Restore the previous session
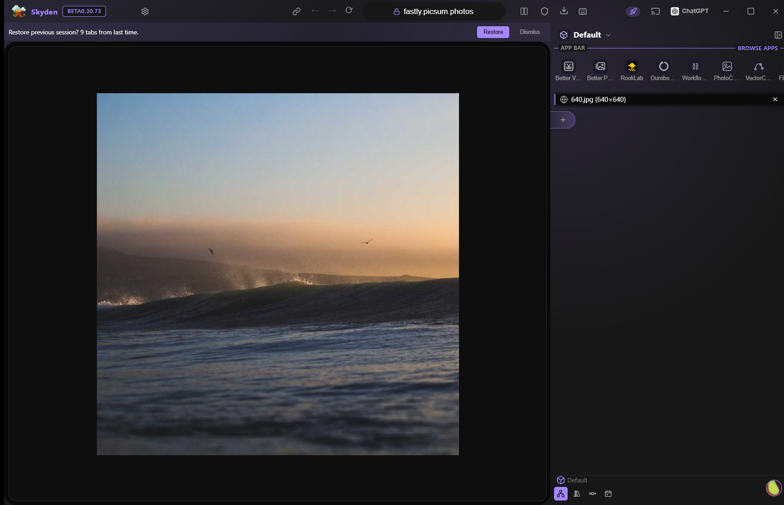Viewport: 784px width, 505px height. [493, 32]
